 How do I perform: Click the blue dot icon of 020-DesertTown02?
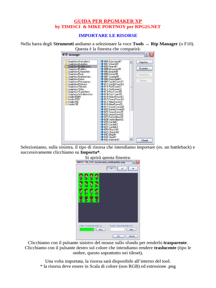102,109
